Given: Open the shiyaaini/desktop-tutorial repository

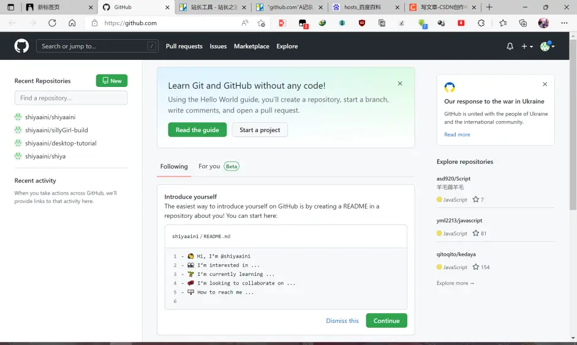Looking at the screenshot, I should [61, 143].
